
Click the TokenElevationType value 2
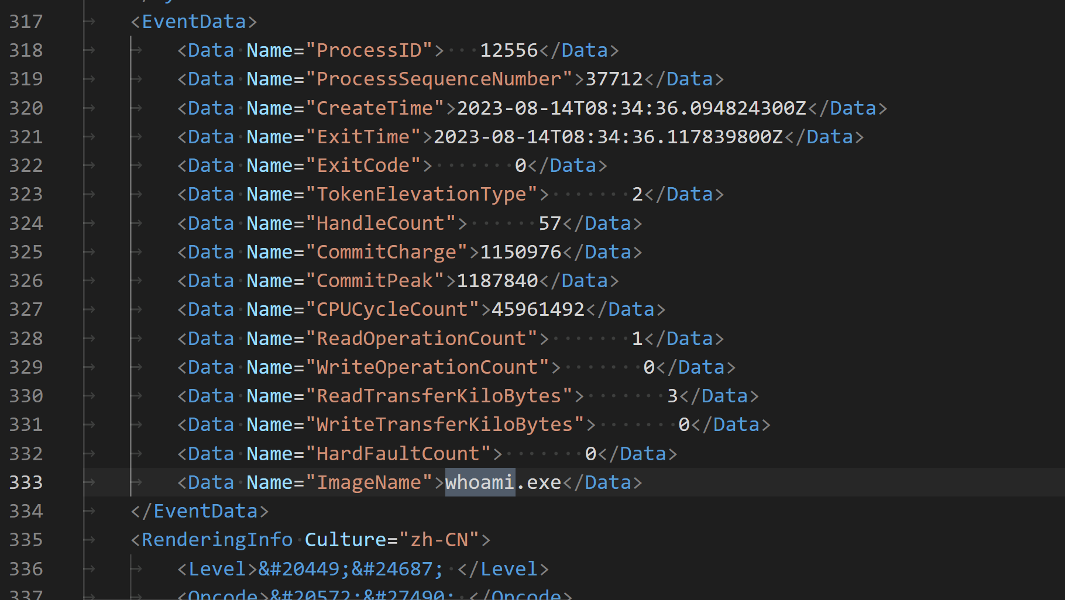point(638,194)
